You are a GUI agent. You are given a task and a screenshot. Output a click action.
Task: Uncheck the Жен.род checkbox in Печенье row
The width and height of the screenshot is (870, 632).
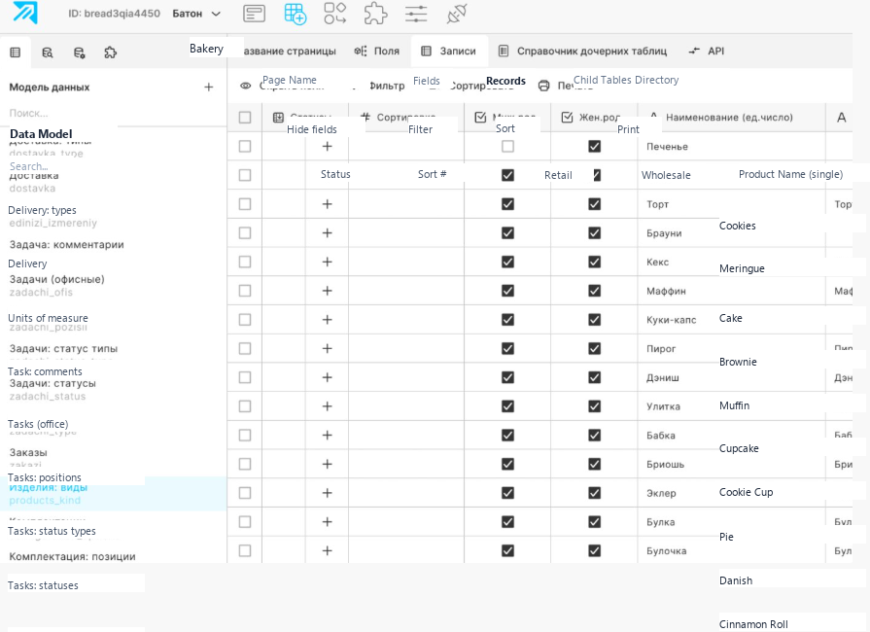click(594, 147)
